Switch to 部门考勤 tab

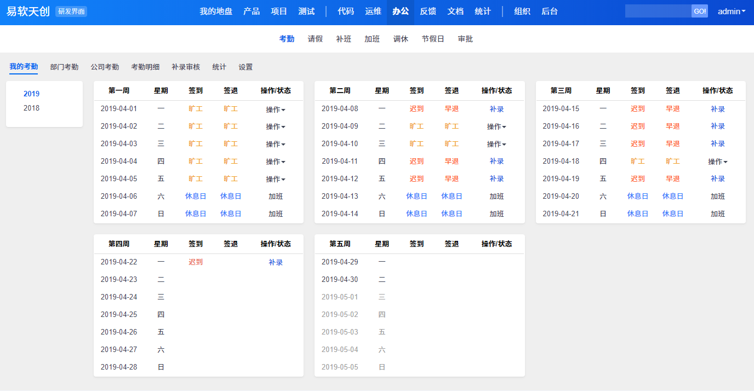coord(64,67)
